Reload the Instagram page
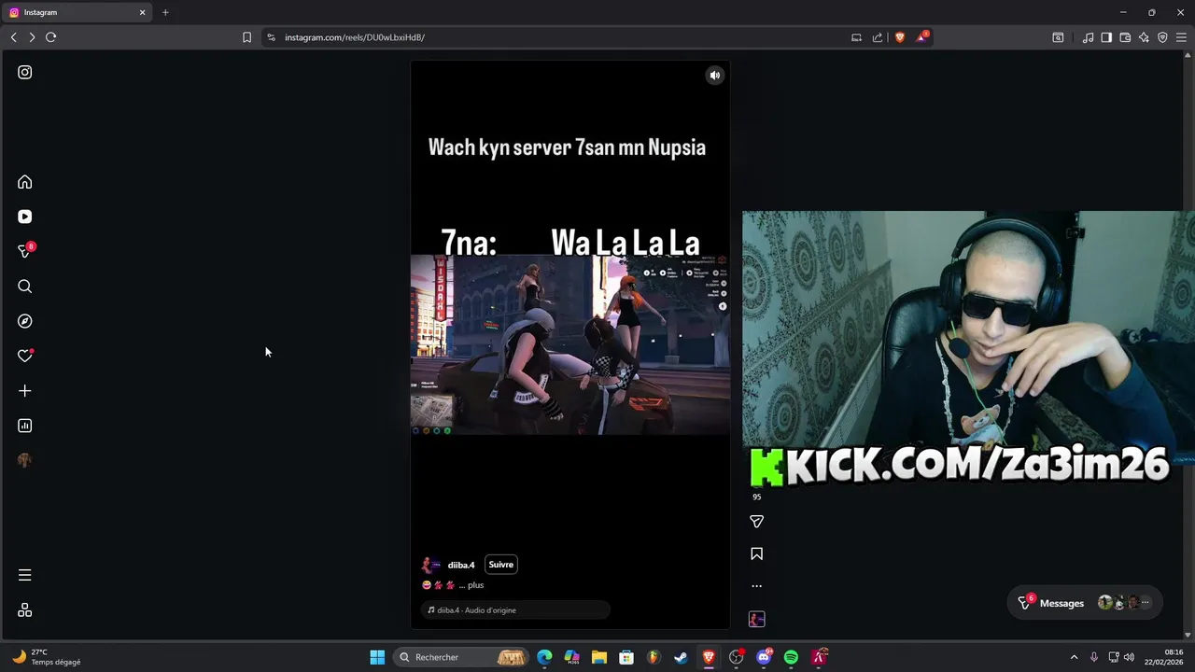1195x672 pixels. 51,37
